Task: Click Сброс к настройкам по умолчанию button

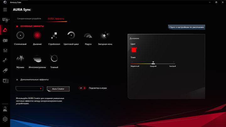Action: pyautogui.click(x=186, y=27)
